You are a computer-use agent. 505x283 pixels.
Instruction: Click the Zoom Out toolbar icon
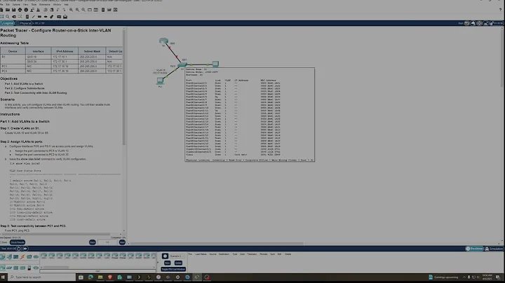(83, 10)
